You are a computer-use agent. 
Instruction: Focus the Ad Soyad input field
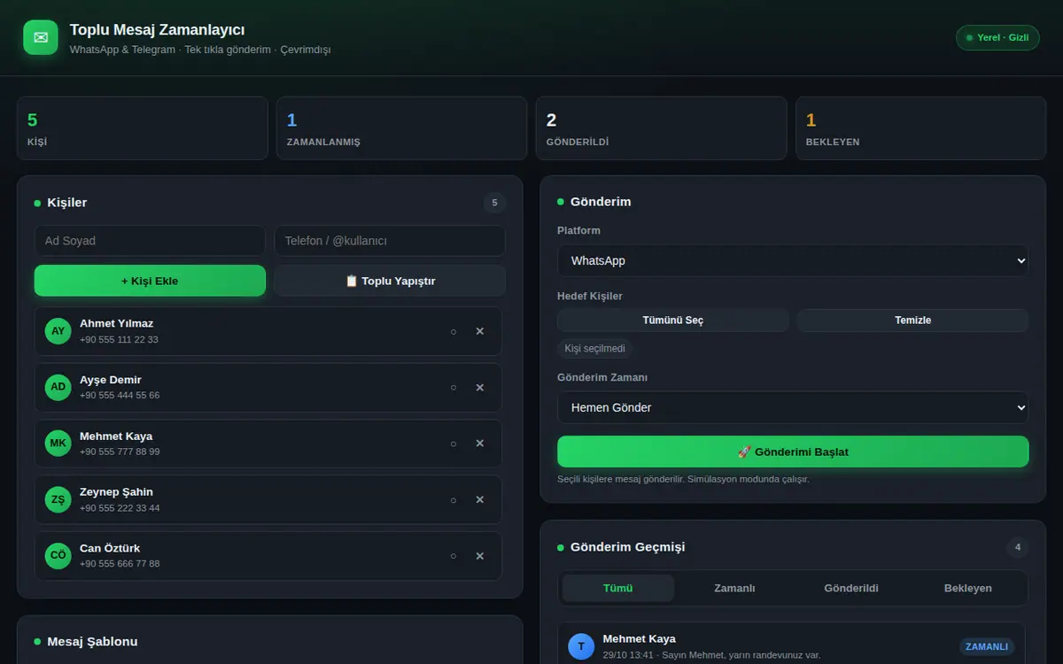pyautogui.click(x=150, y=241)
